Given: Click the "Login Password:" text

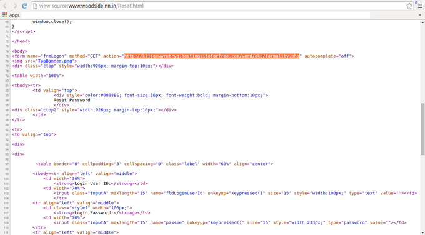Looking at the screenshot, I should click(x=94, y=212).
